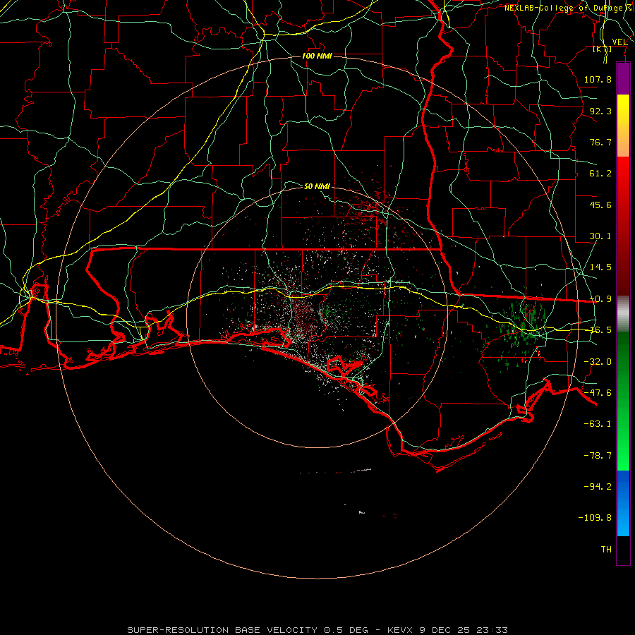Select the 45.6 legend value

(600, 205)
